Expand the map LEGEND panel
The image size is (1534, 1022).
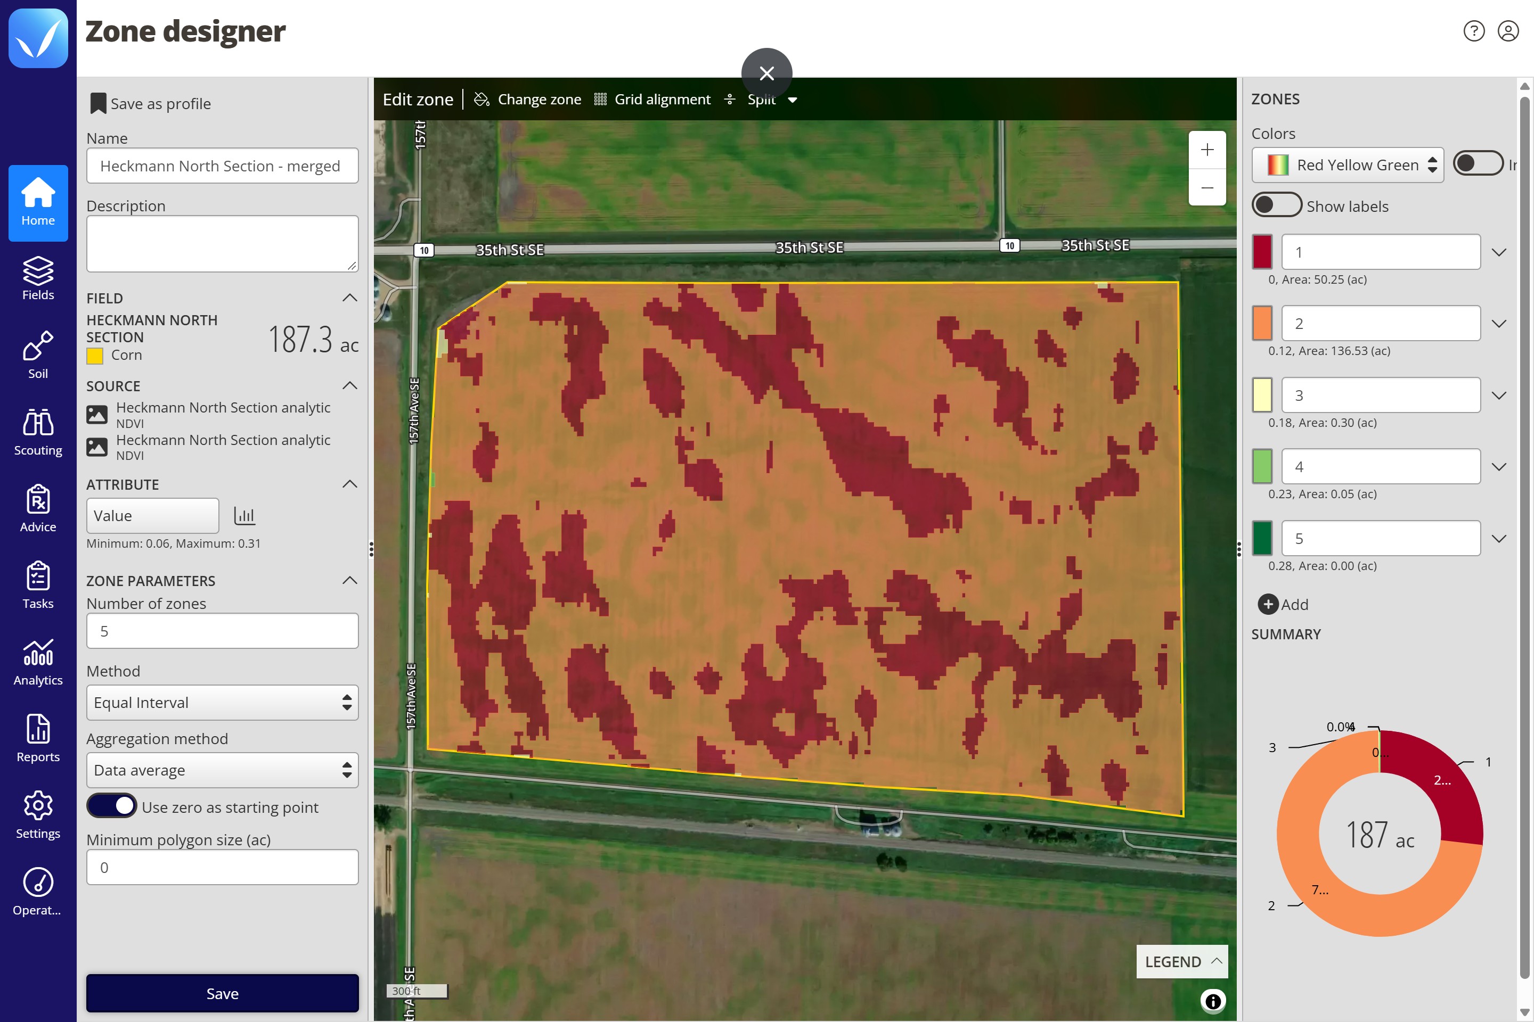(1182, 961)
